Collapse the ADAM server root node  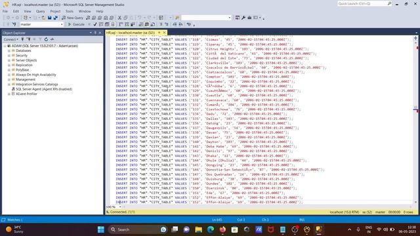(5, 46)
